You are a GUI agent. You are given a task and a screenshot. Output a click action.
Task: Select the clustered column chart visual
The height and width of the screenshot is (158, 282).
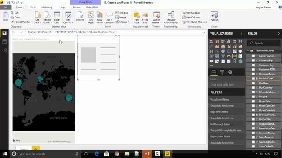[229, 42]
